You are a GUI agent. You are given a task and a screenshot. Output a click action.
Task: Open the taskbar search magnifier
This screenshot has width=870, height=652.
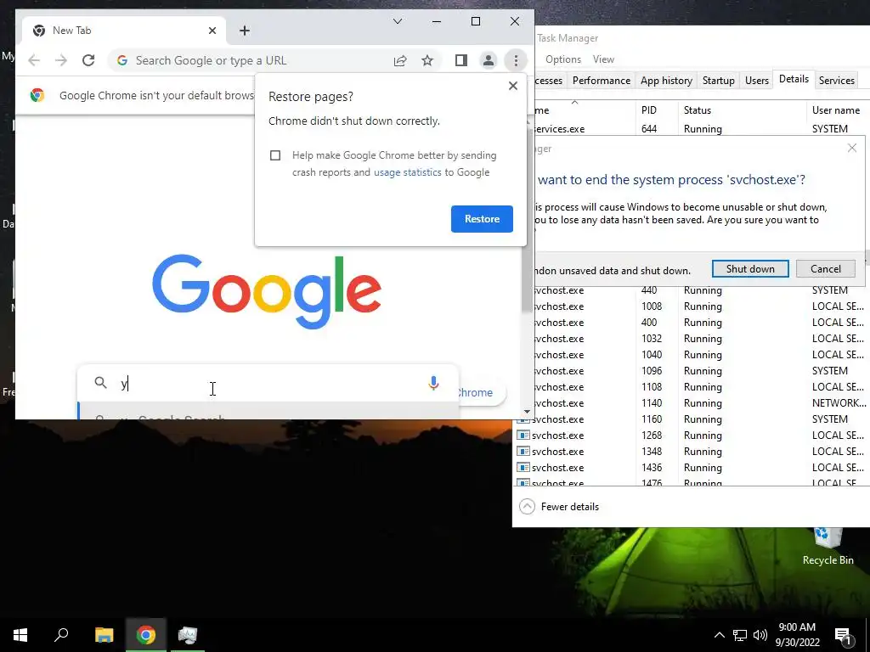pyautogui.click(x=61, y=634)
